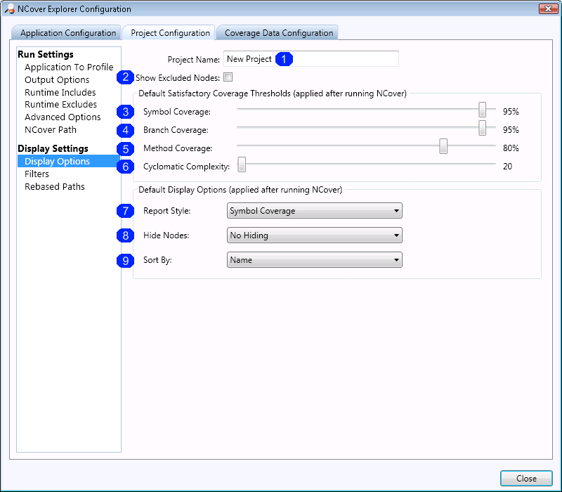This screenshot has height=492, width=562.
Task: Open Runtime Includes settings
Action: (60, 92)
